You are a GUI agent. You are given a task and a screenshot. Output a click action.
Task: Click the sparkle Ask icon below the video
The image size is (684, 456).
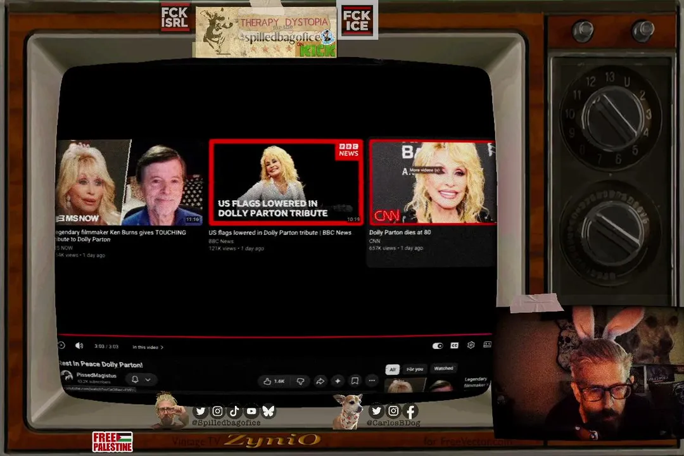click(x=338, y=381)
